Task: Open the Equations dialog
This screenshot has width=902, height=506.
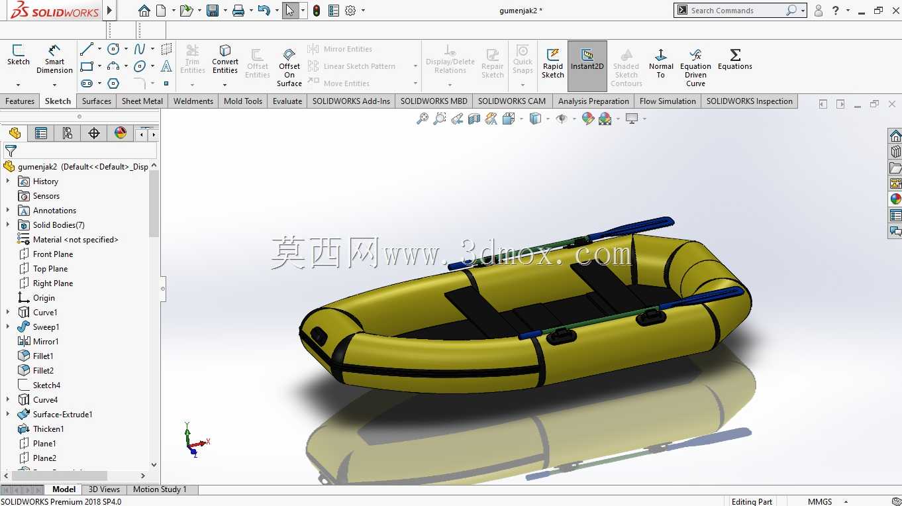Action: click(735, 59)
